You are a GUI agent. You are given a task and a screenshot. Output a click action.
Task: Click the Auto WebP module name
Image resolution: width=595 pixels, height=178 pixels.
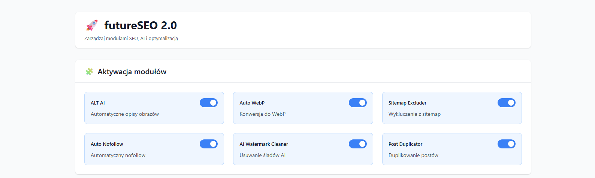click(252, 103)
